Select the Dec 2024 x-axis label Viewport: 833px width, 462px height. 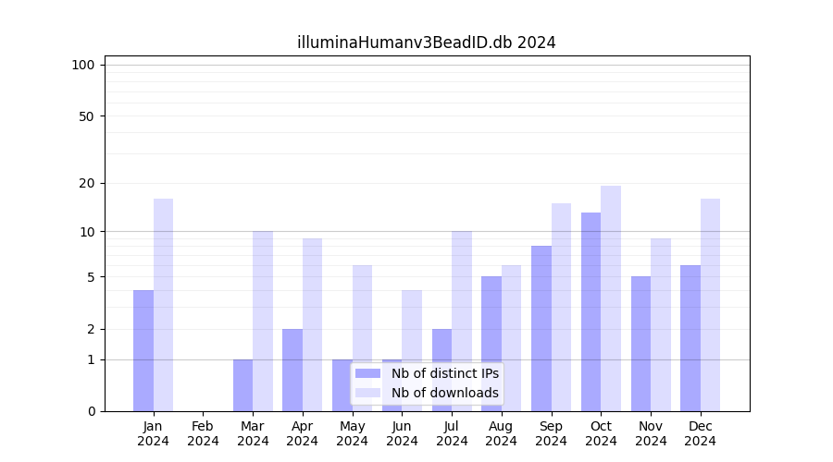[x=700, y=433]
